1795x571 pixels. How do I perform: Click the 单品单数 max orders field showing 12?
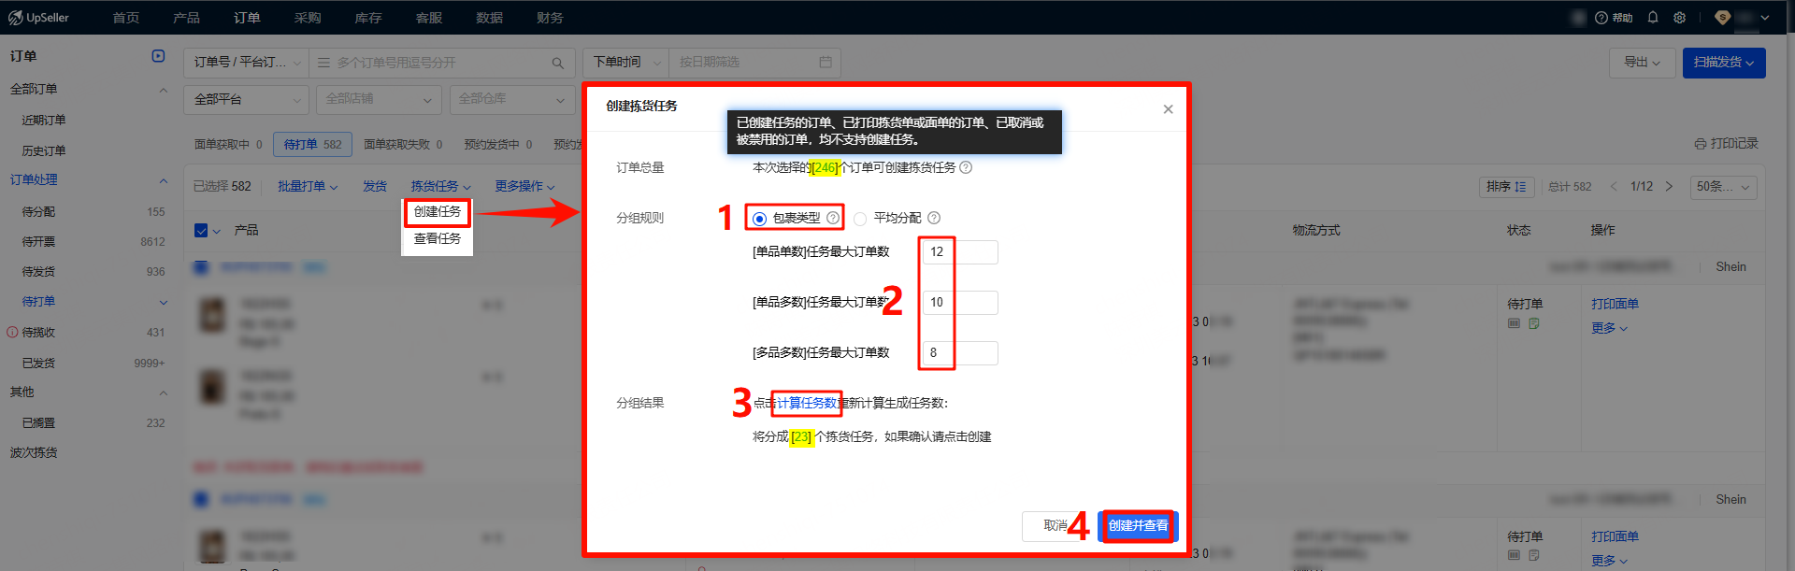(x=960, y=252)
